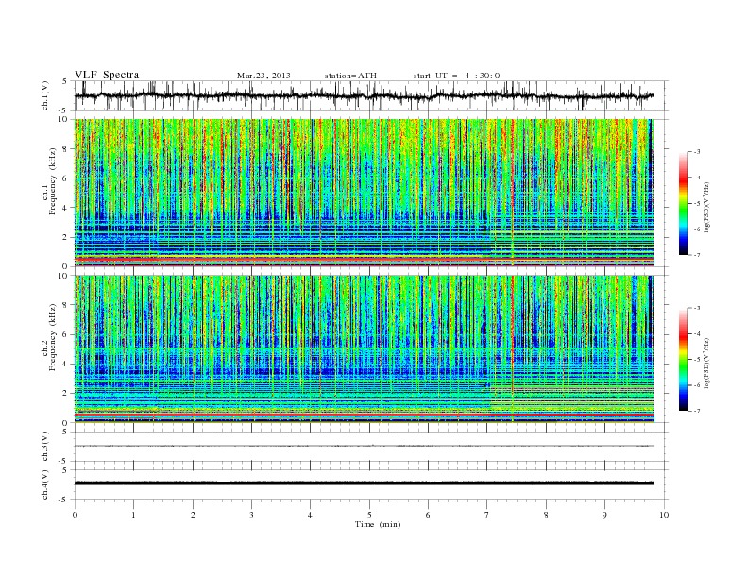Click the "VLF Spectra" title text
Viewport: 748px width, 578px height.
coord(107,75)
